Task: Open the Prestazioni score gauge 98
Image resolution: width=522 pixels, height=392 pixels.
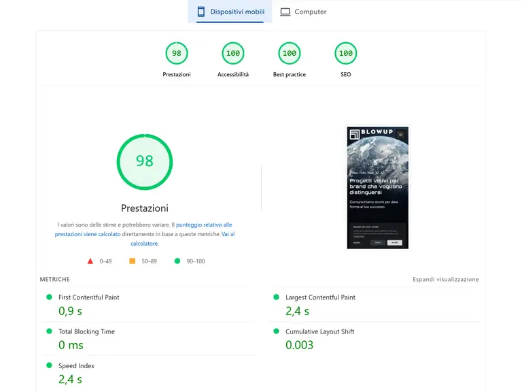Action: click(177, 53)
